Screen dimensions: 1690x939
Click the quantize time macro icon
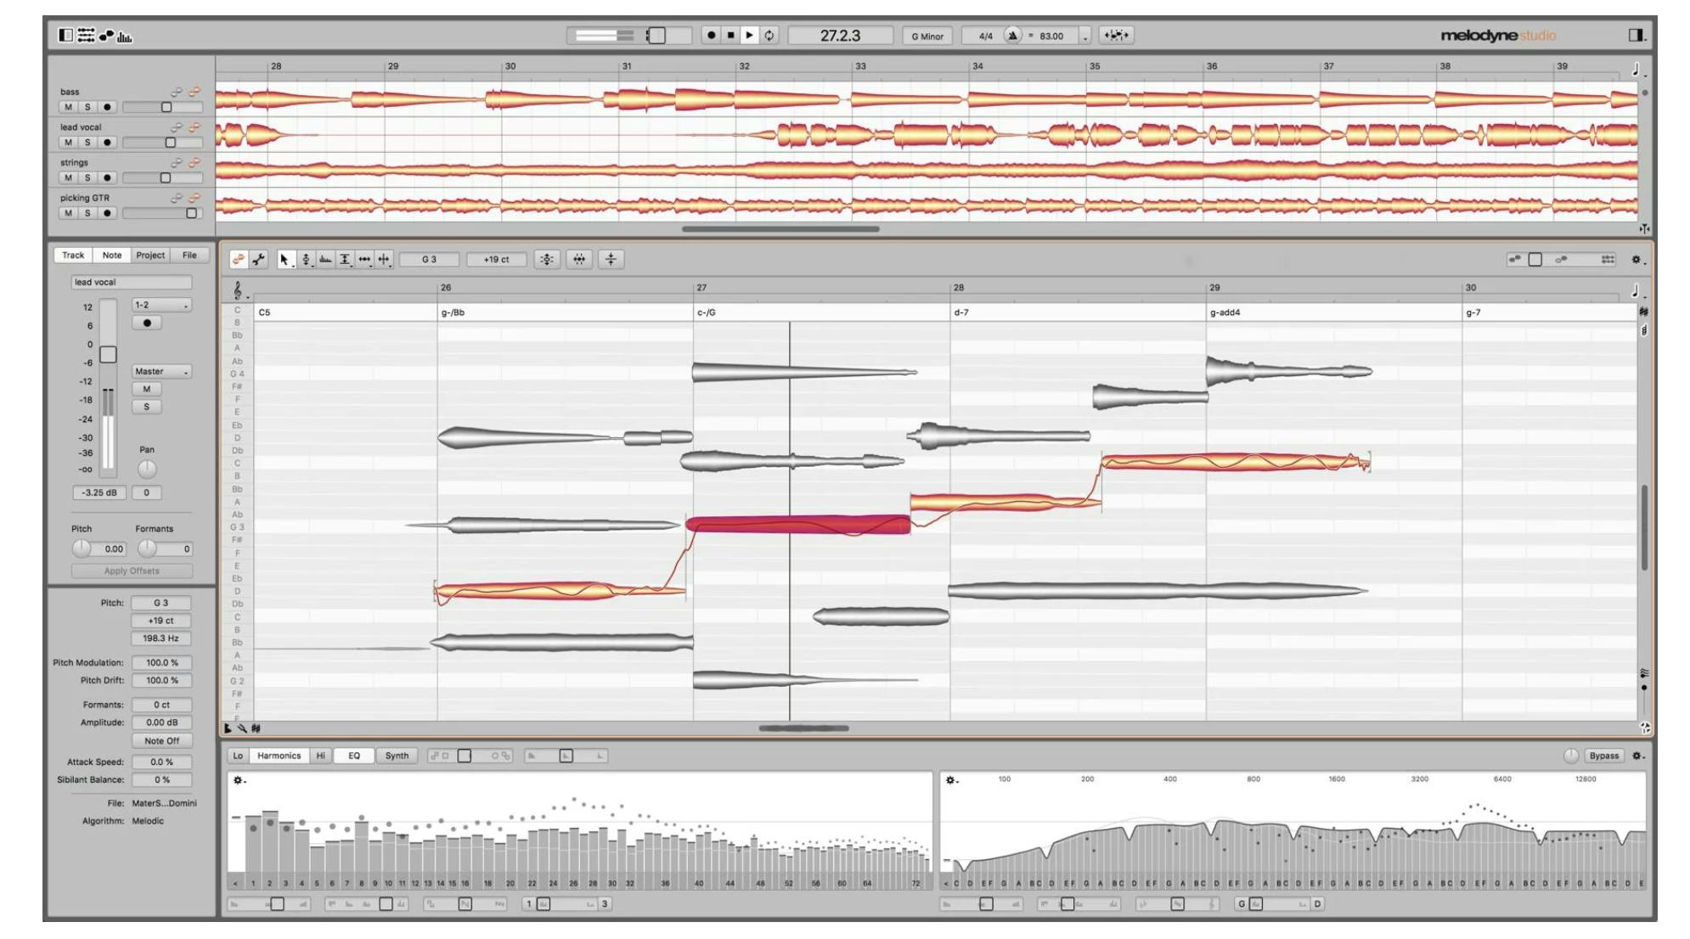point(579,260)
